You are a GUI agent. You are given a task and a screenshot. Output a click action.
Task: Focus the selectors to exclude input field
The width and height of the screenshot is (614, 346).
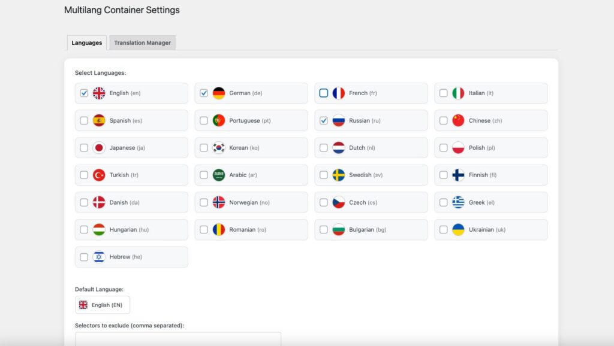(178, 339)
